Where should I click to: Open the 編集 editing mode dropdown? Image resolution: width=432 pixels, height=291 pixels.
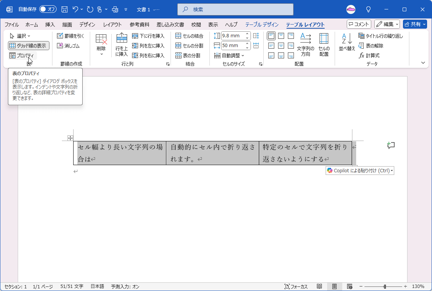[387, 24]
